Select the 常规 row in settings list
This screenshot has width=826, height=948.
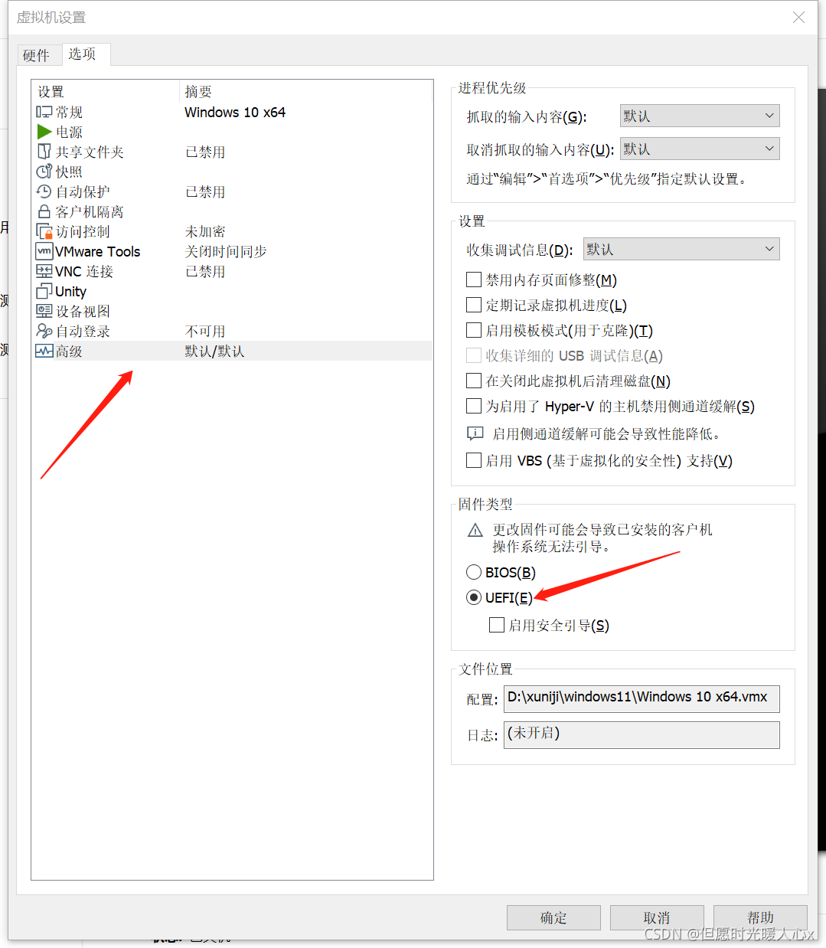click(233, 112)
